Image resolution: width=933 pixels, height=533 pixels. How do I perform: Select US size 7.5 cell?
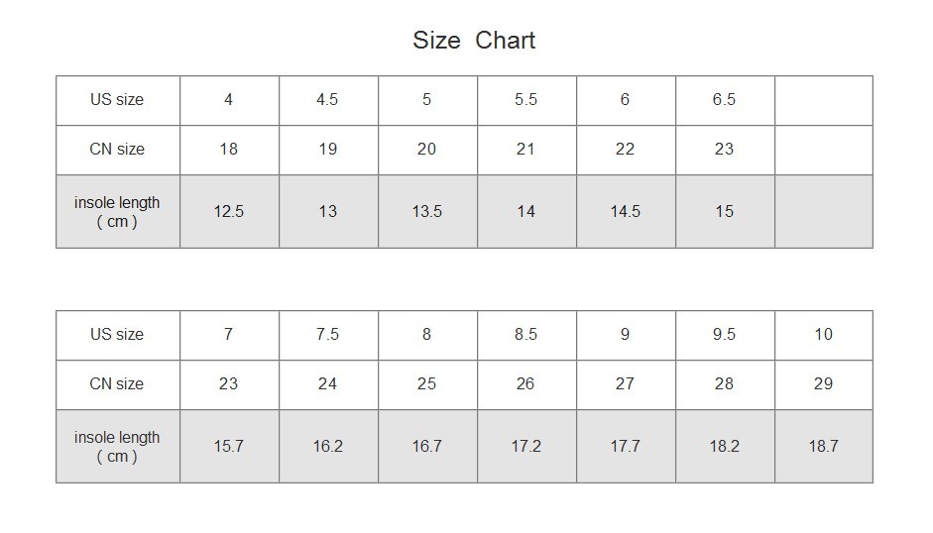[x=328, y=336]
